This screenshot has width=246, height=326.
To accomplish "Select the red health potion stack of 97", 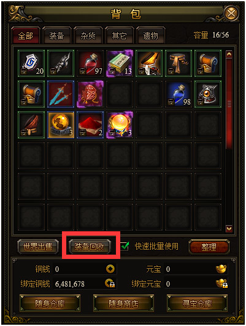I will tap(90, 63).
